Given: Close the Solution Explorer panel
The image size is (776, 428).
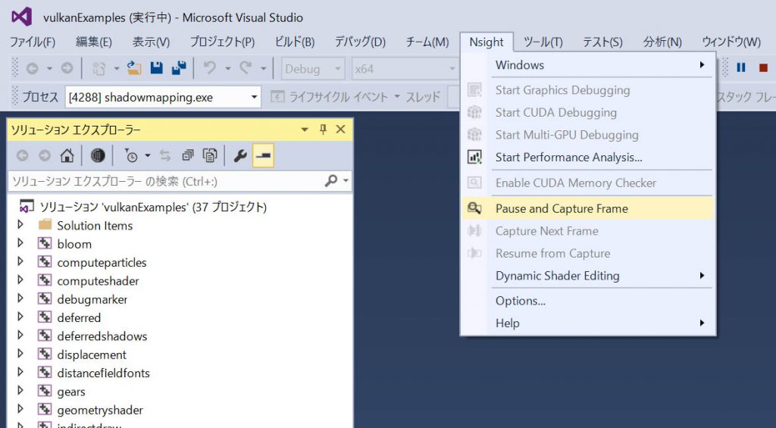Looking at the screenshot, I should pyautogui.click(x=340, y=129).
